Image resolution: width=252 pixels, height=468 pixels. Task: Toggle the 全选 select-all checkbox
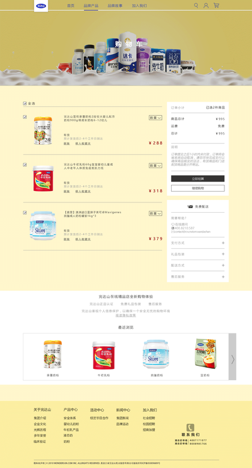coord(25,103)
